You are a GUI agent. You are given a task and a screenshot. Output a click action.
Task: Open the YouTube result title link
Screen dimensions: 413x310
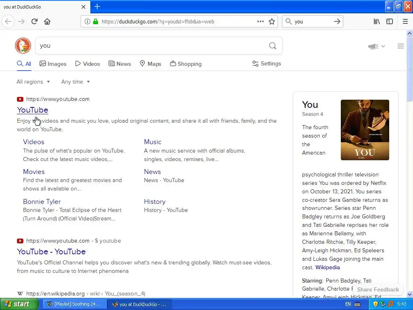(33, 110)
